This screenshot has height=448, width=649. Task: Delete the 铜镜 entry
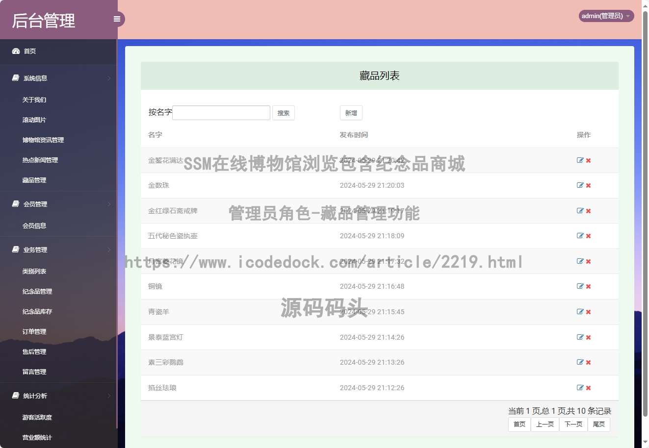pos(588,286)
